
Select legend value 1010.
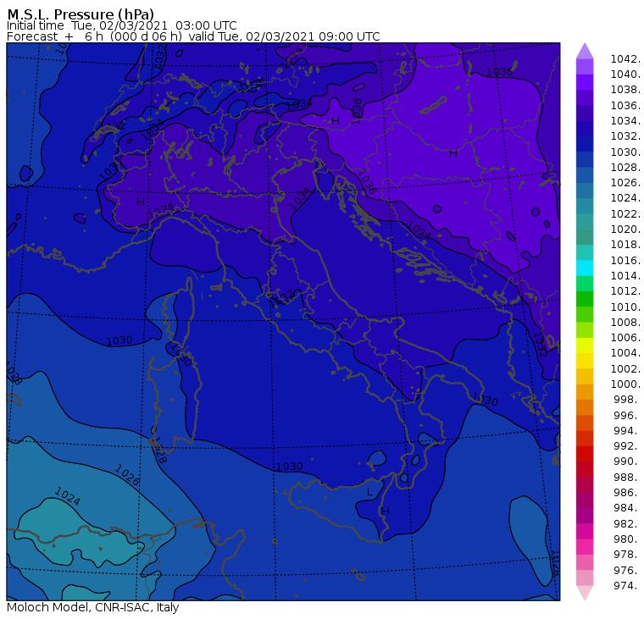coord(625,307)
